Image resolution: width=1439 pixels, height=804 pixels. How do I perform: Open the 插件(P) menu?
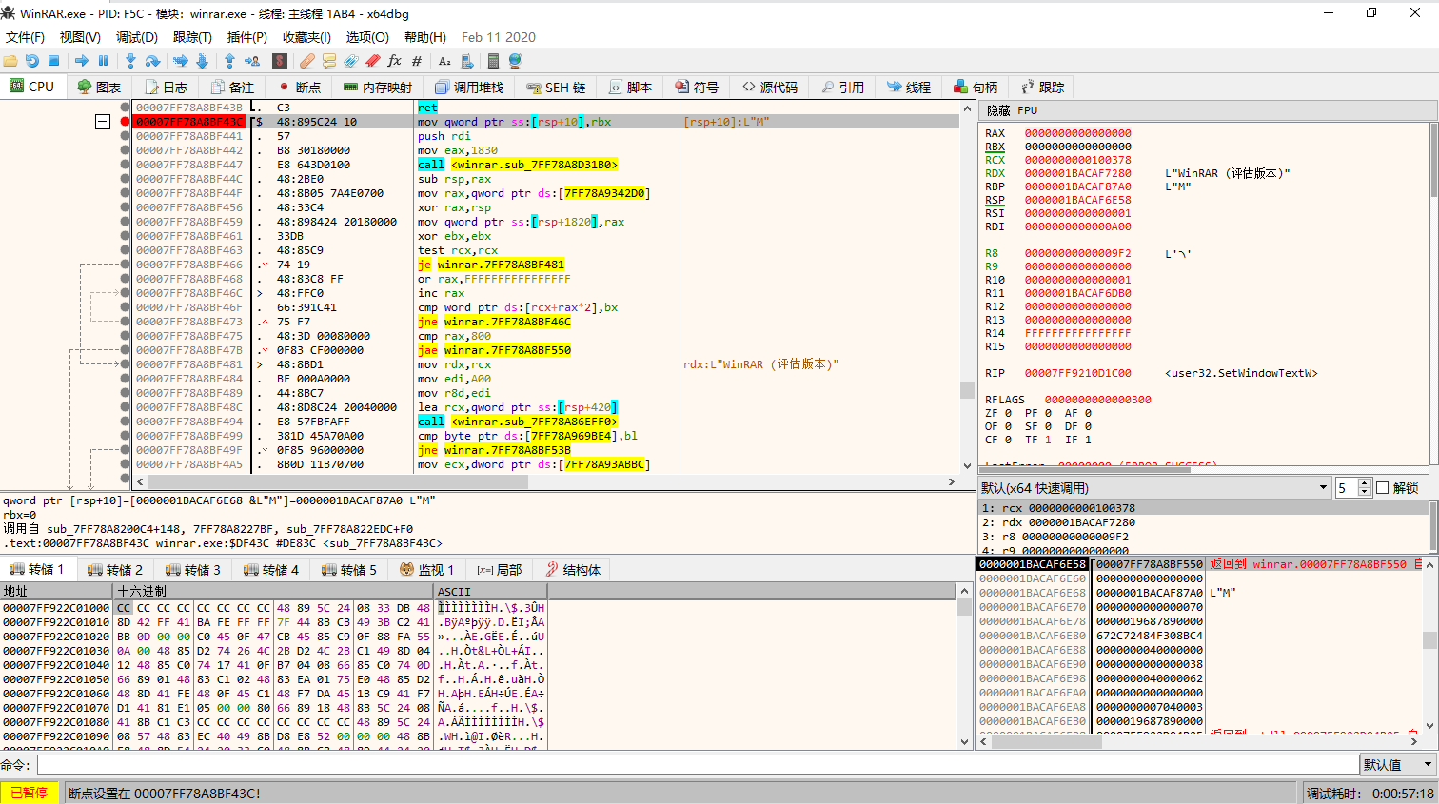[x=246, y=37]
